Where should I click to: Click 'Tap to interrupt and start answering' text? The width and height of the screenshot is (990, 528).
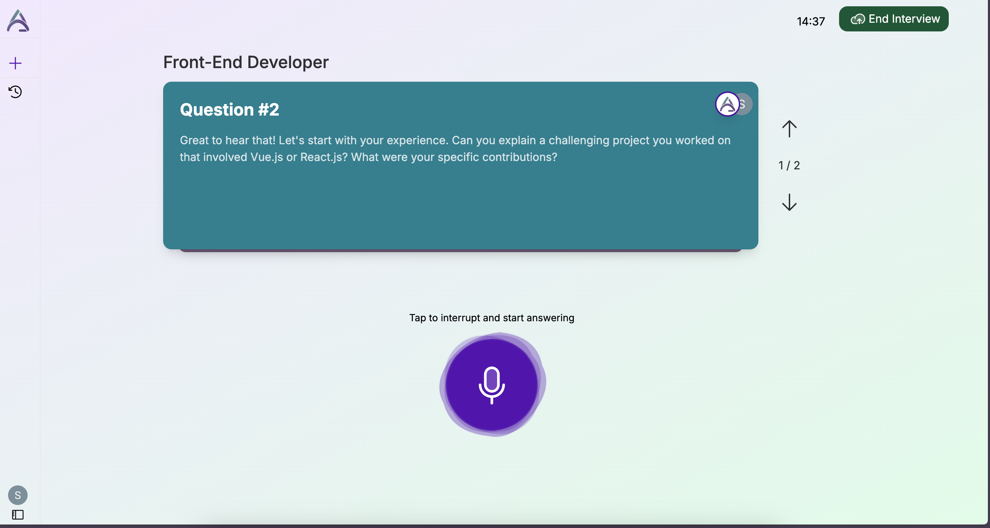pyautogui.click(x=492, y=318)
